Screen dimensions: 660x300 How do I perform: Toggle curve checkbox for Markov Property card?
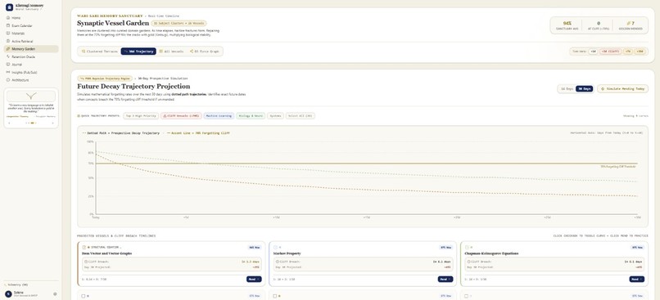pyautogui.click(x=275, y=247)
